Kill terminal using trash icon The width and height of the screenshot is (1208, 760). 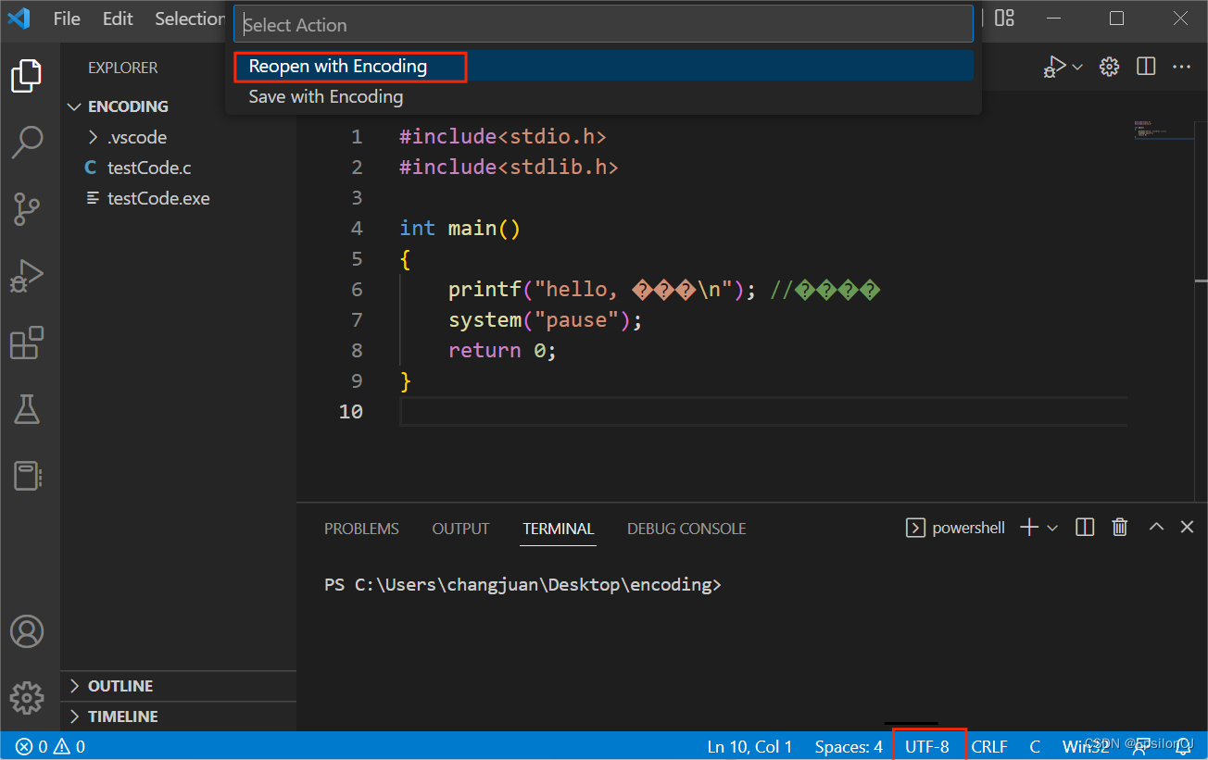(x=1120, y=528)
